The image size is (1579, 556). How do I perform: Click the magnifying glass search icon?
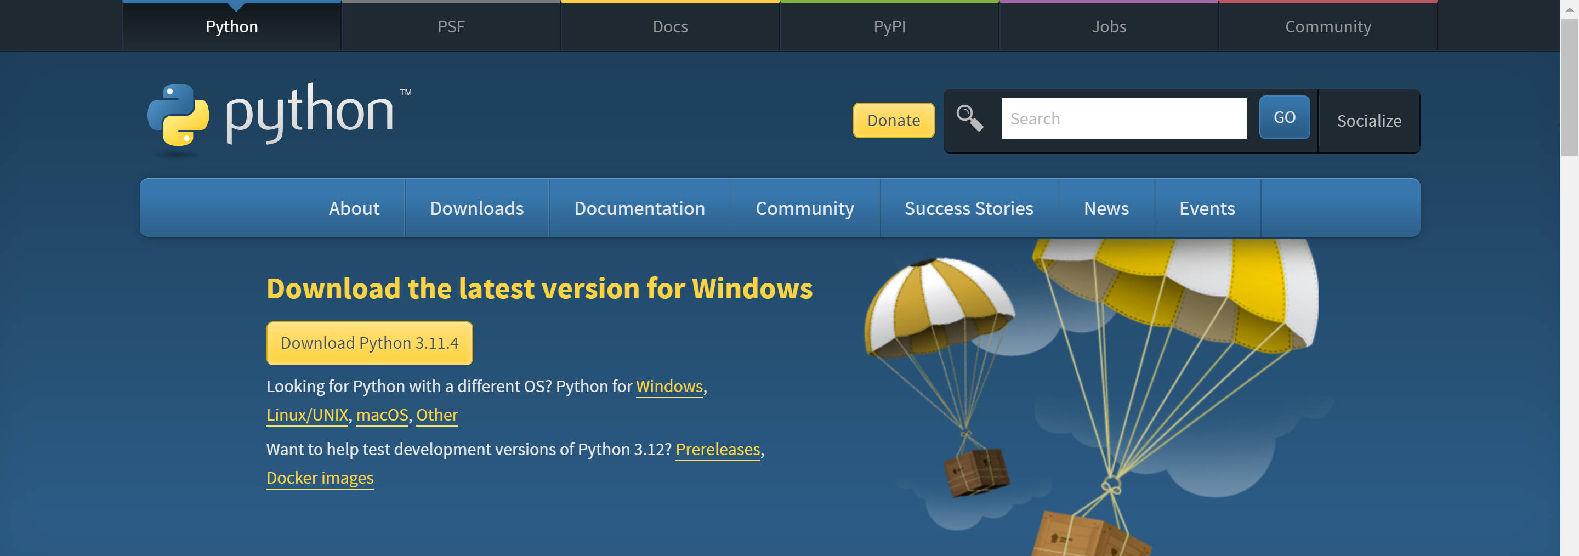[x=970, y=118]
